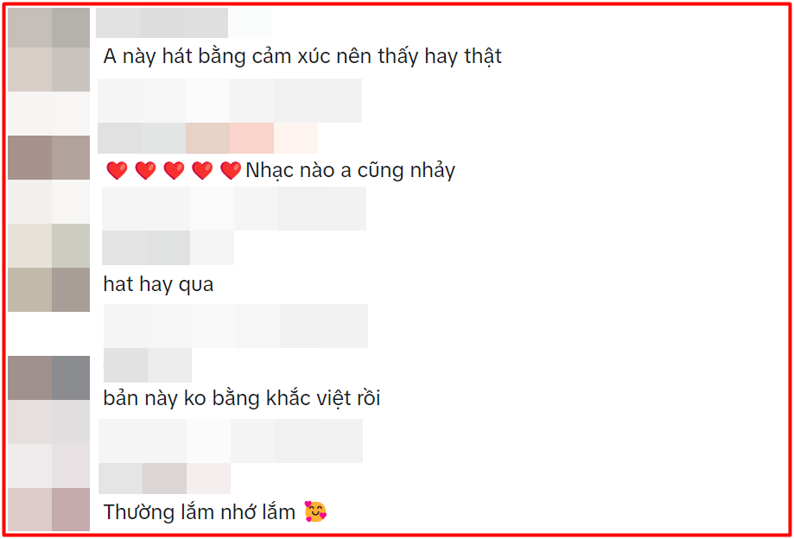Open blurred avatar beside 'bản này ko bằng' comment

(48, 378)
